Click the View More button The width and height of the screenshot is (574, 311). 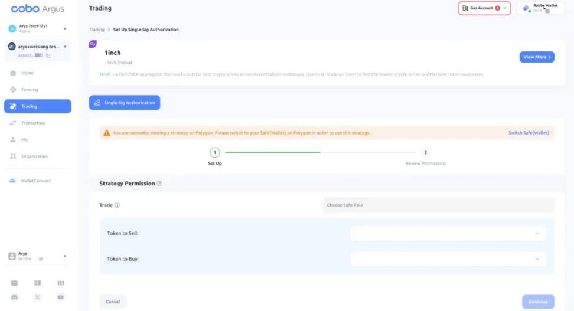click(x=537, y=57)
